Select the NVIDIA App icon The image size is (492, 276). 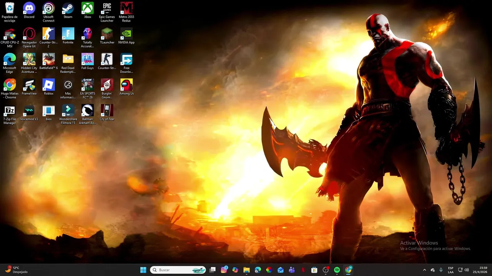pos(126,36)
